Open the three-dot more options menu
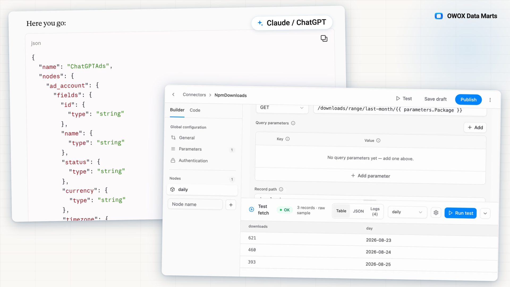The height and width of the screenshot is (287, 510). (490, 100)
